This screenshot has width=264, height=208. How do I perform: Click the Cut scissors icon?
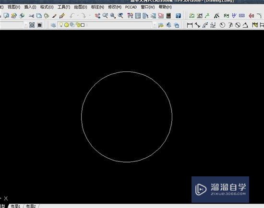31,16
